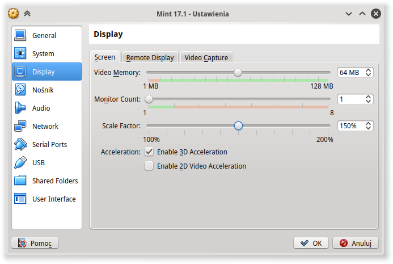Screen dimensions: 393x264
Task: Click the User Interface window icon
Action: click(x=20, y=199)
